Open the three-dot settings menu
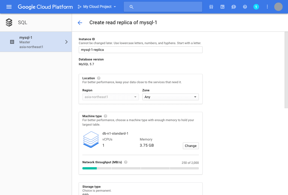 click(267, 7)
